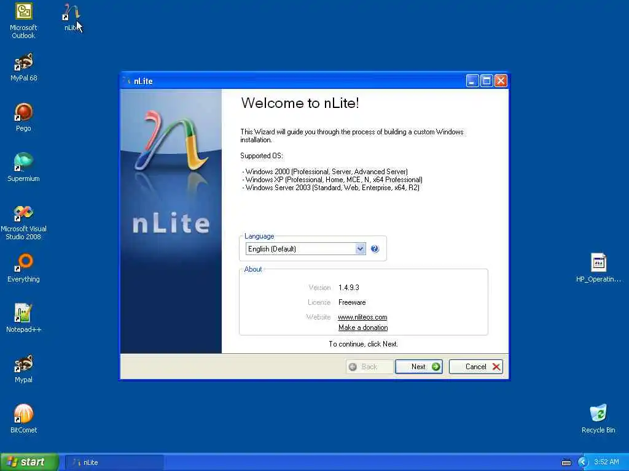Click the Cancel button
The height and width of the screenshot is (471, 629).
click(x=476, y=367)
